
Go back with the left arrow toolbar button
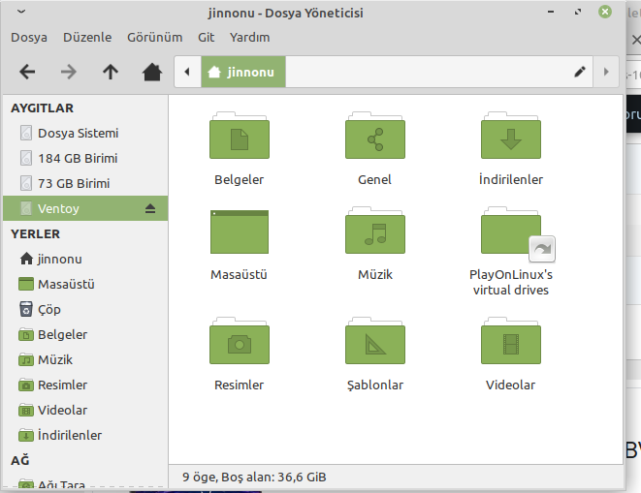click(27, 72)
